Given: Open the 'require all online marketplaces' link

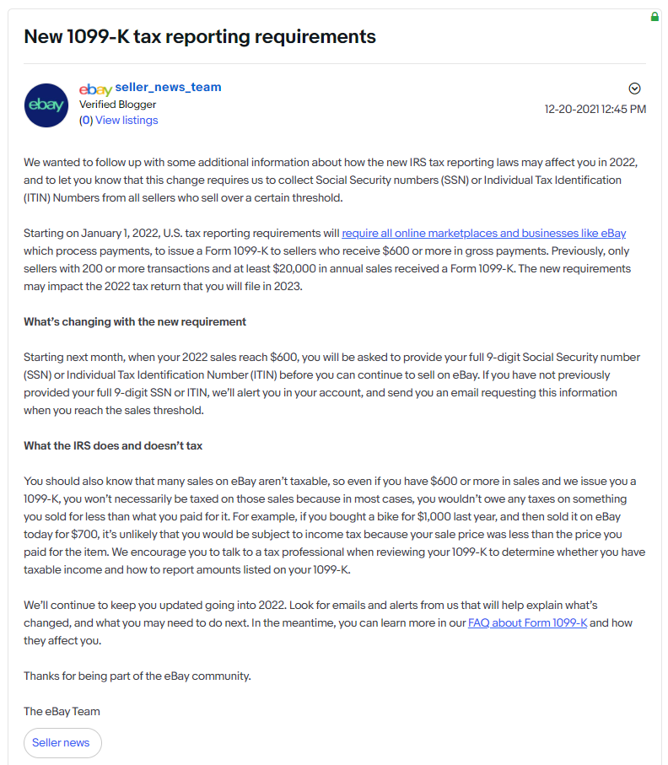Looking at the screenshot, I should tap(483, 233).
